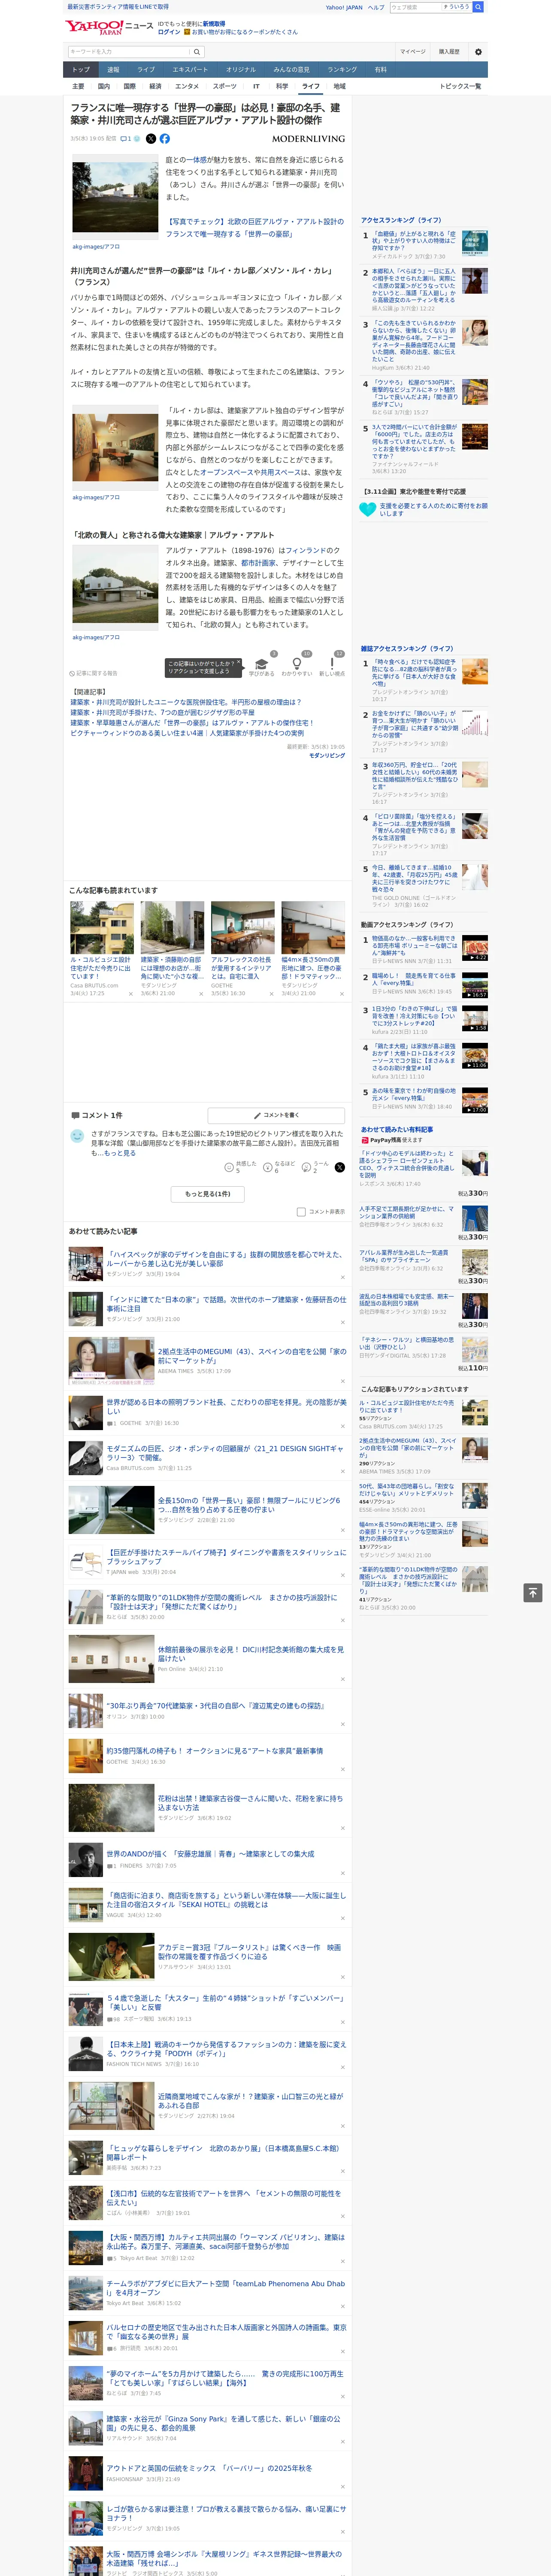
Task: Click the 共感した smiley reaction
Action: [x=230, y=1167]
